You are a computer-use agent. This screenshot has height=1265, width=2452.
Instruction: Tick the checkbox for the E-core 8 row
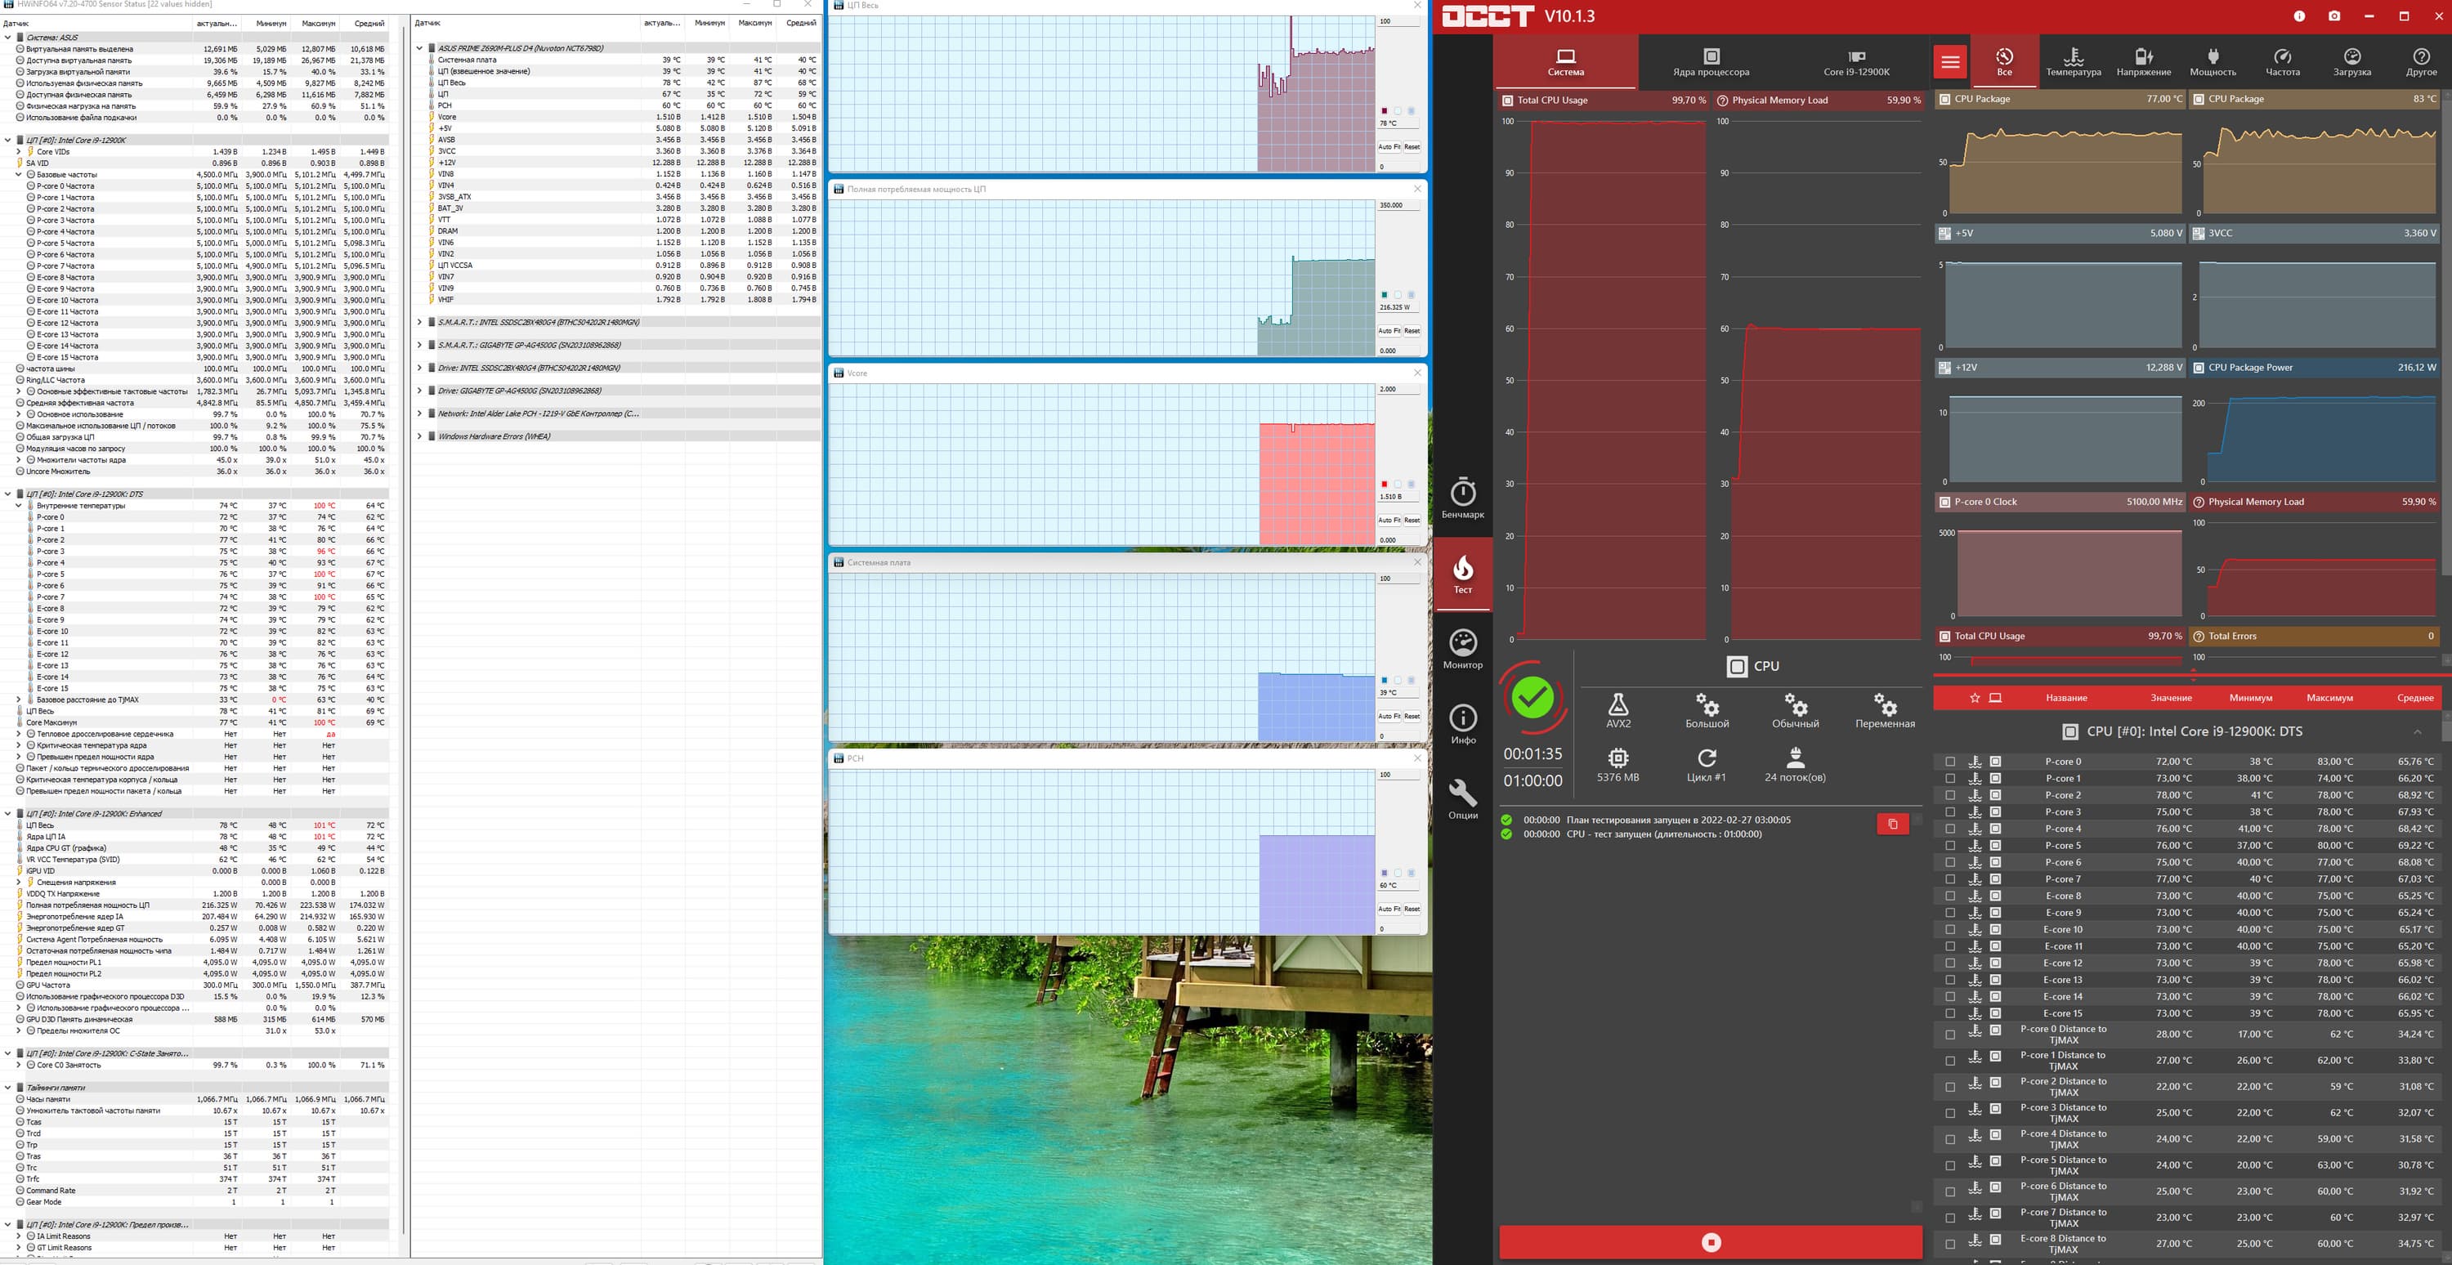[1950, 896]
